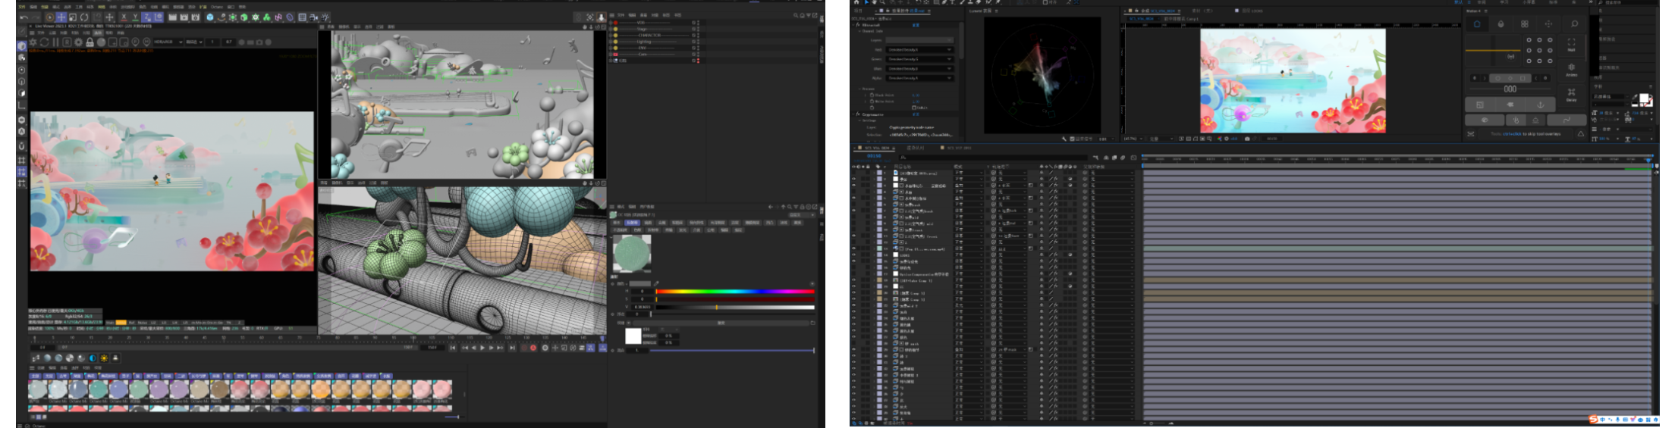Select the Move tool in Cinema 4D toolbar

point(61,17)
